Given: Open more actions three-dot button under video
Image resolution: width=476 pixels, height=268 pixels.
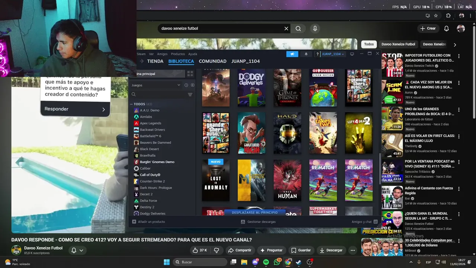Looking at the screenshot, I should tap(353, 250).
